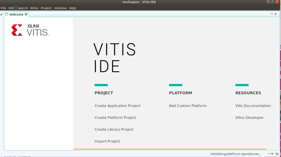Screen dimensions: 281x157
Task: Click the Restore icon at the left edge
Action: [x=1, y=15]
